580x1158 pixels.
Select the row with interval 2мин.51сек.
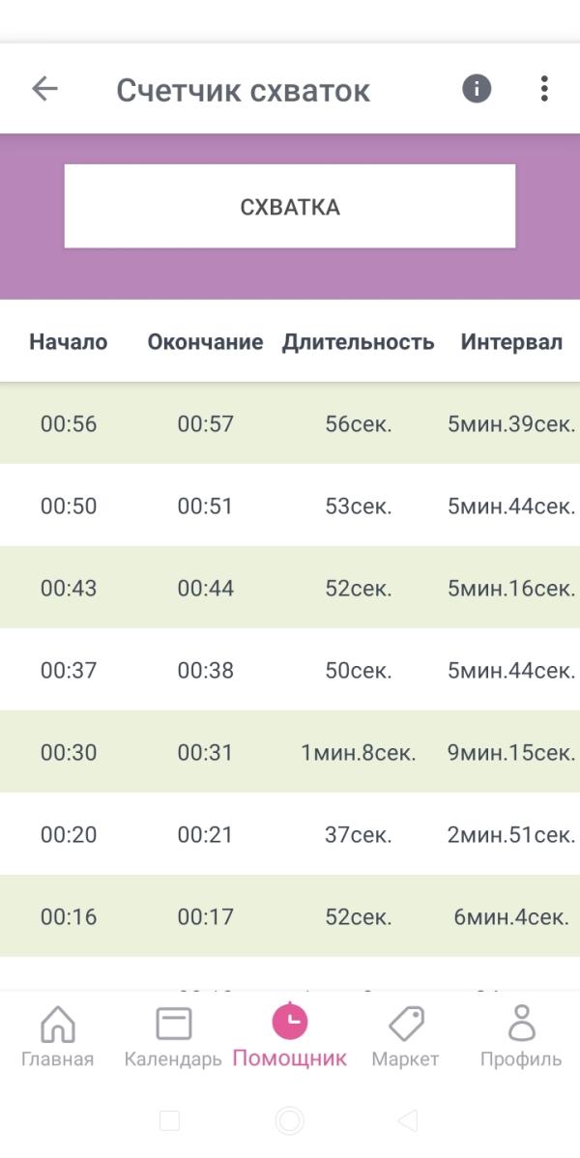click(x=290, y=834)
